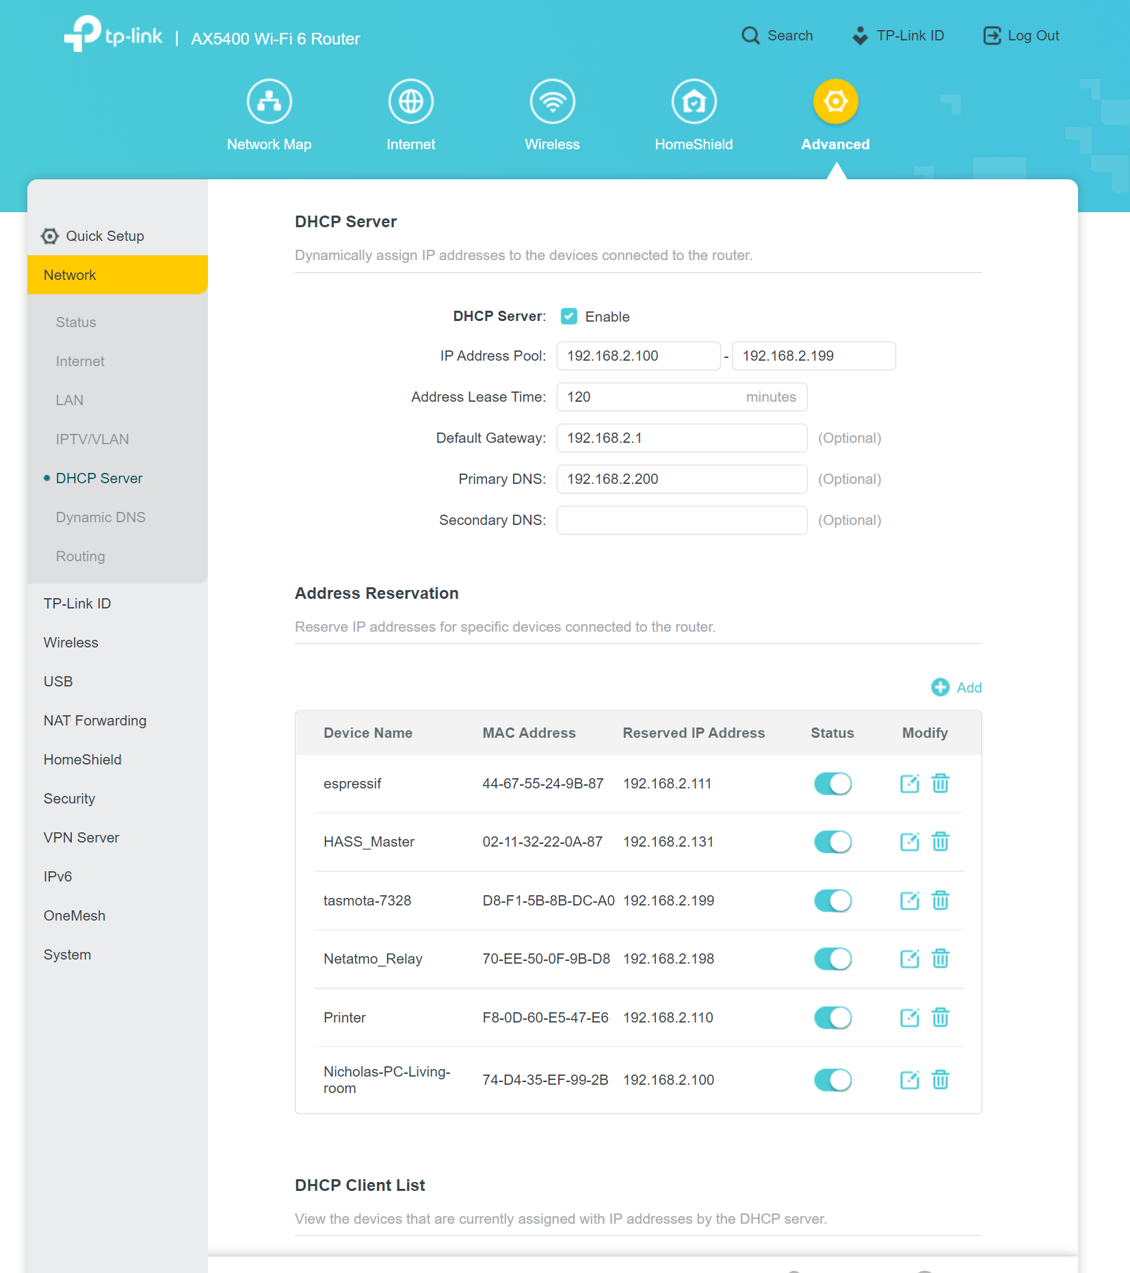Click edit icon for espressif reservation
The height and width of the screenshot is (1273, 1130).
click(909, 784)
